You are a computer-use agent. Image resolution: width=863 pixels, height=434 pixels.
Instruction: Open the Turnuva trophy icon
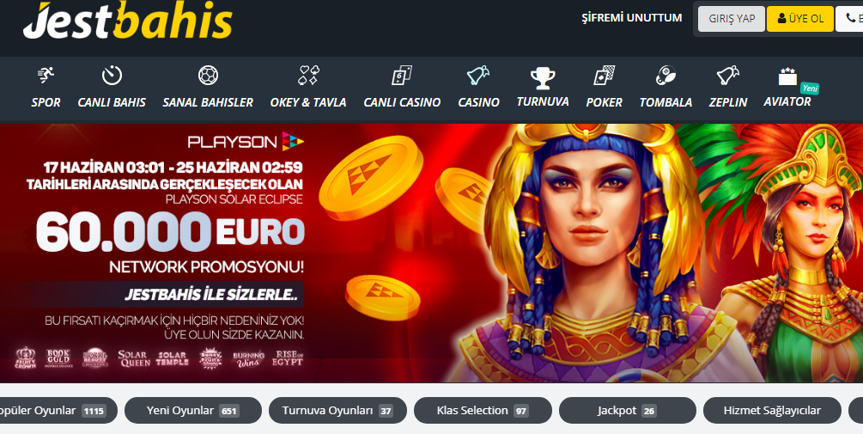coord(543,78)
